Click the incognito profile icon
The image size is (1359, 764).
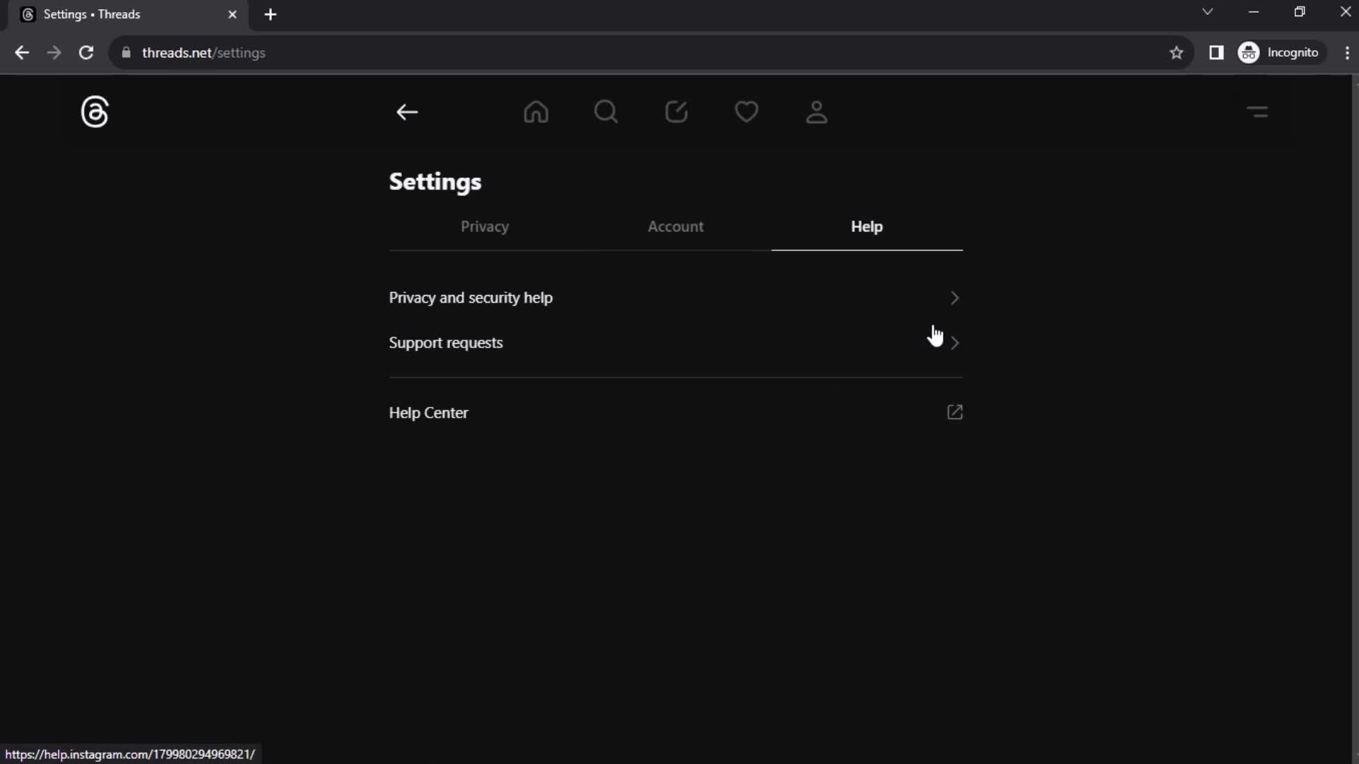click(1250, 52)
